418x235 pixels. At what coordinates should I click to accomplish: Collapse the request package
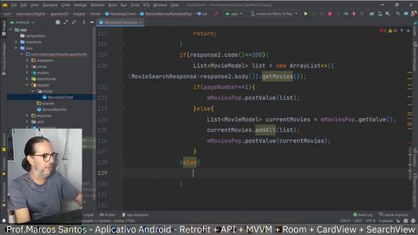(27, 85)
